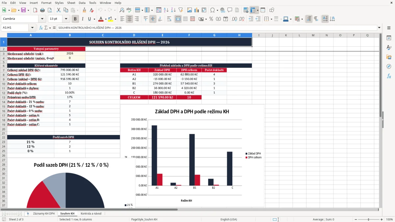Open the Data menu
This screenshot has height=222, width=395.
(82, 3)
